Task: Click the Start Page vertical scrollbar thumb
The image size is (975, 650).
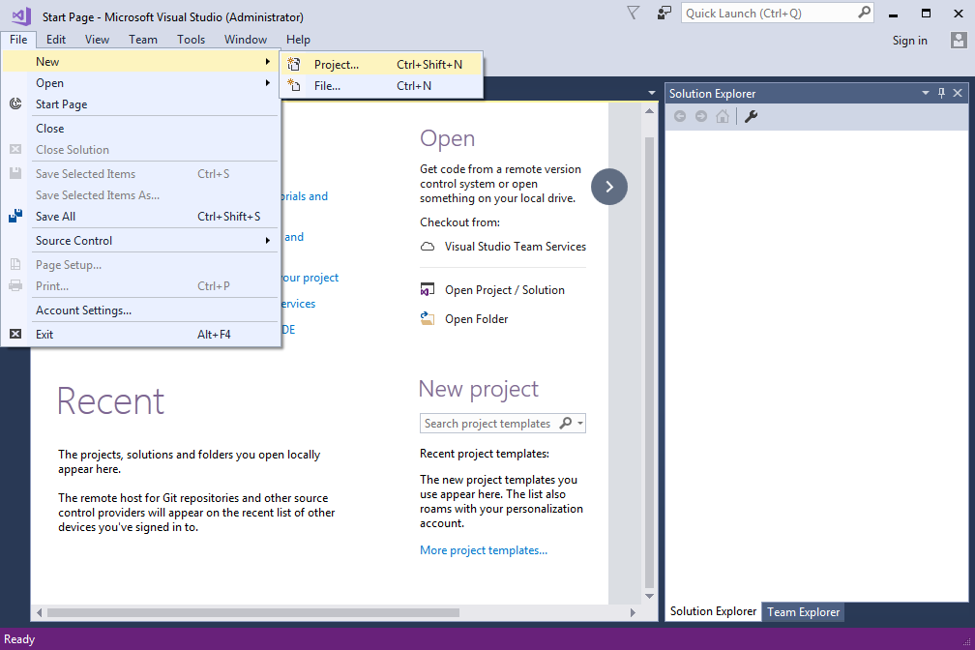Action: pyautogui.click(x=649, y=362)
